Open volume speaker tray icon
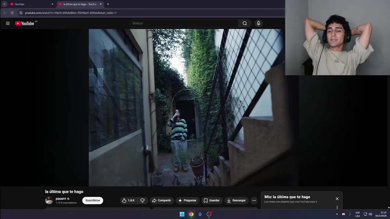The width and height of the screenshot is (390, 219). (x=370, y=214)
